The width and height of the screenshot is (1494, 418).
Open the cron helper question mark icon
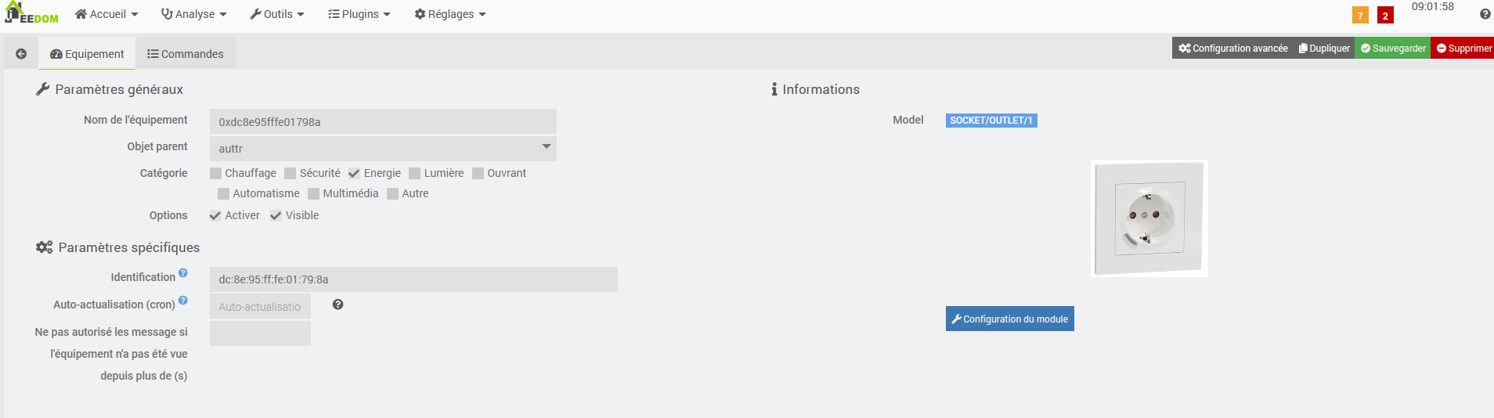click(x=337, y=304)
